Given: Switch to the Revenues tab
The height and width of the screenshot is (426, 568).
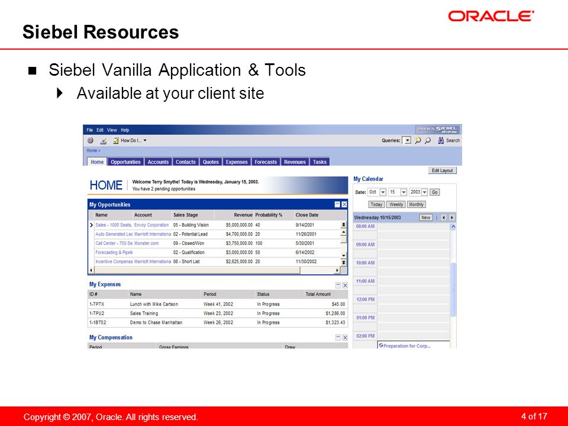Looking at the screenshot, I should coord(295,162).
